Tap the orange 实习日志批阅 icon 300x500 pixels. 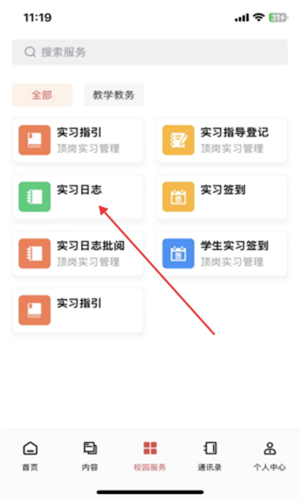[34, 254]
